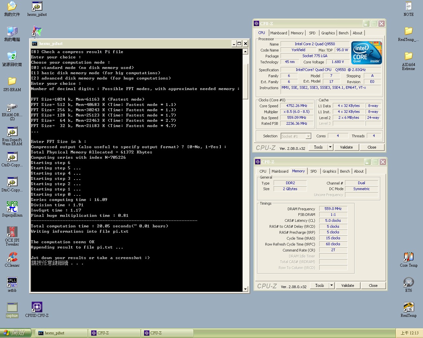Select hexus_pifast taskbar button
Viewport: 423px width, 338px height.
click(x=61, y=333)
